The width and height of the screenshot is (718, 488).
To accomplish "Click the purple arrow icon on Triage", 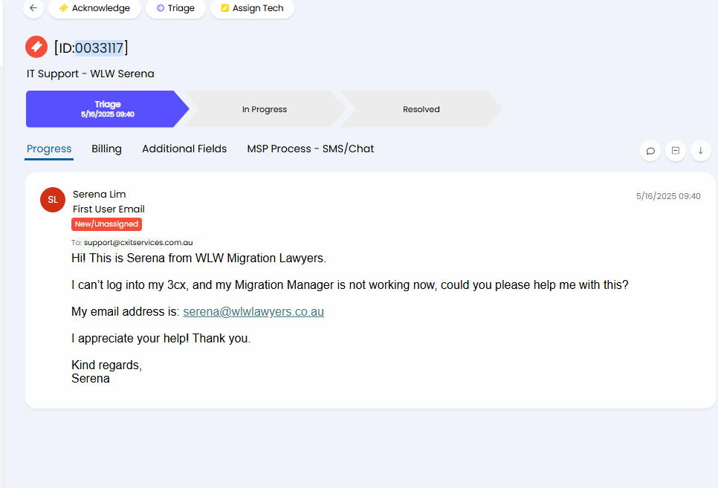I will pos(161,8).
